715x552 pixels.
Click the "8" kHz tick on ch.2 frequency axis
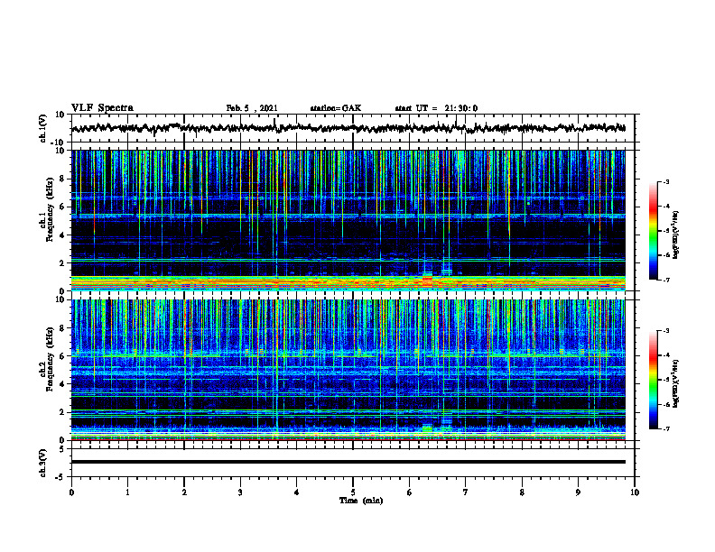(62, 328)
